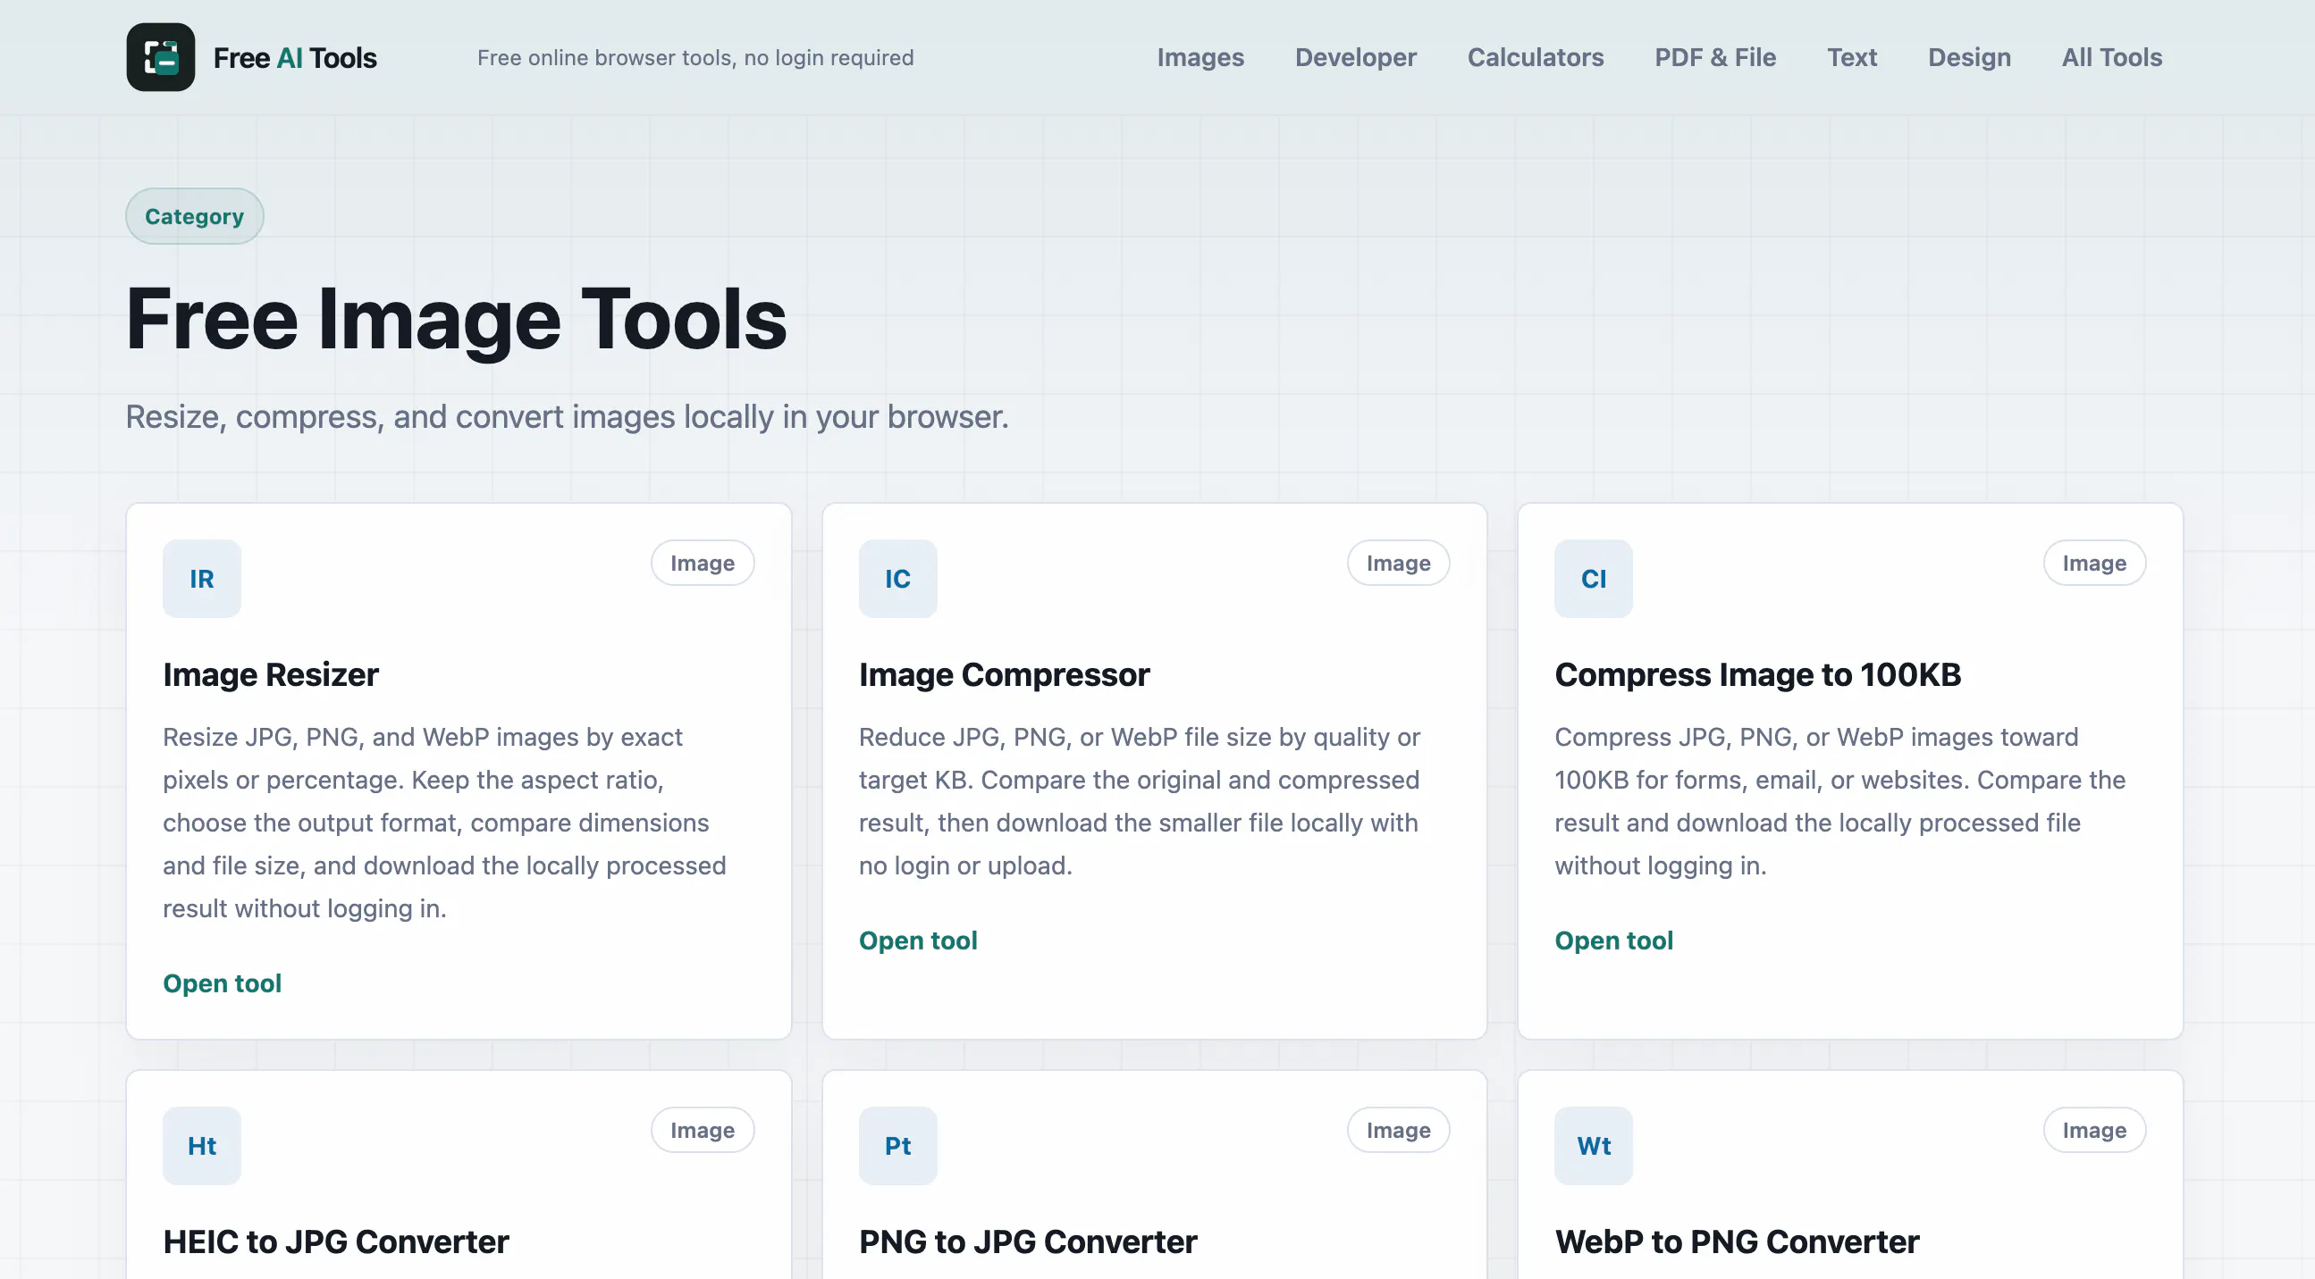Click the Ht icon on HEIC converter card
Screen dimensions: 2315x1279
point(202,1145)
